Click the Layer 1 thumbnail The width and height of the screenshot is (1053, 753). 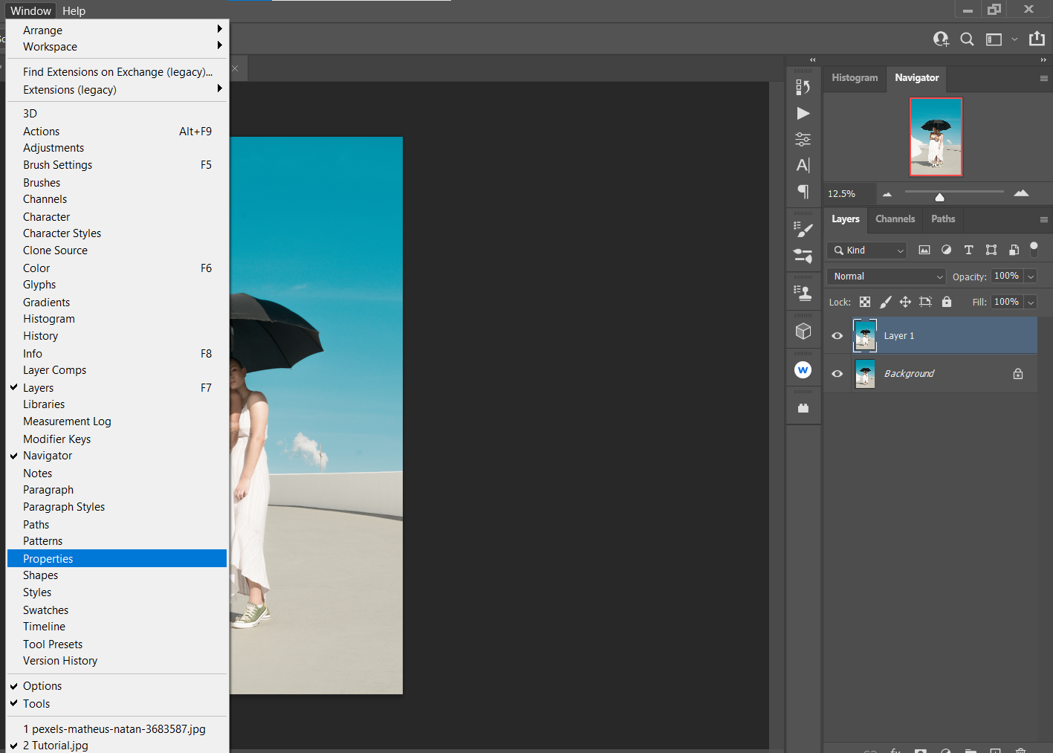[x=865, y=335]
